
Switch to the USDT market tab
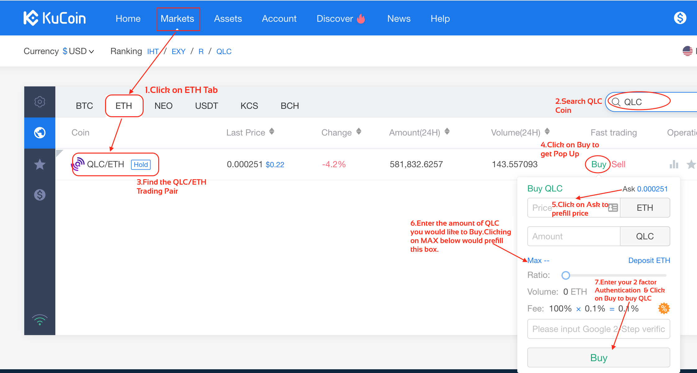click(x=206, y=106)
